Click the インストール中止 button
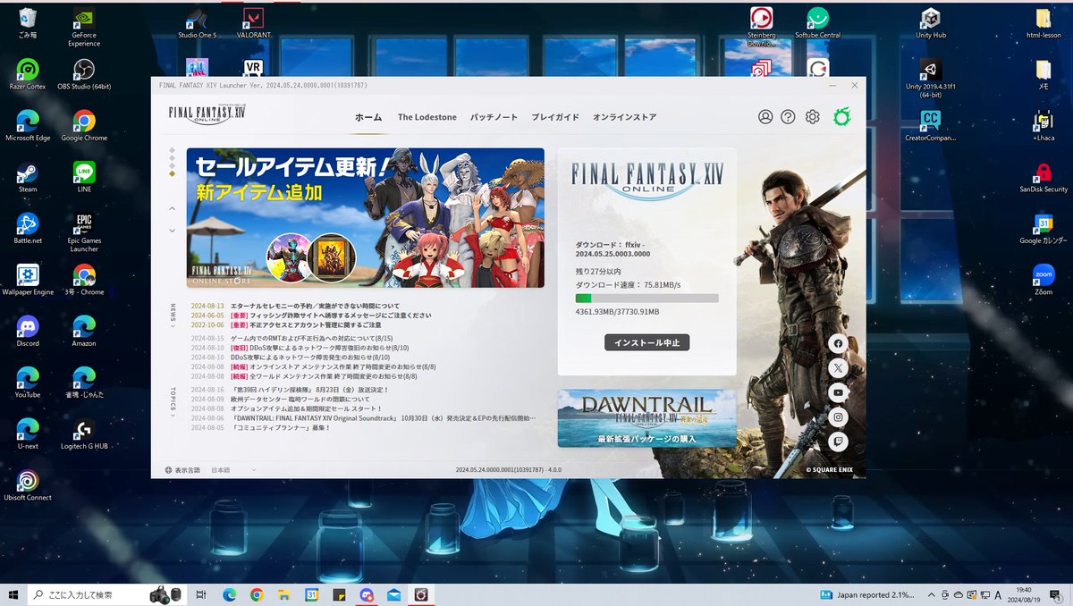Image resolution: width=1073 pixels, height=606 pixels. point(646,342)
